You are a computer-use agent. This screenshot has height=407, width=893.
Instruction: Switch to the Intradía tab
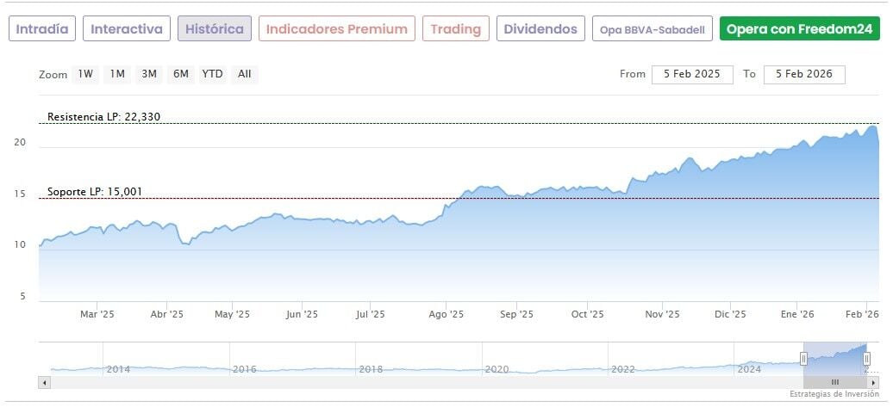(42, 28)
